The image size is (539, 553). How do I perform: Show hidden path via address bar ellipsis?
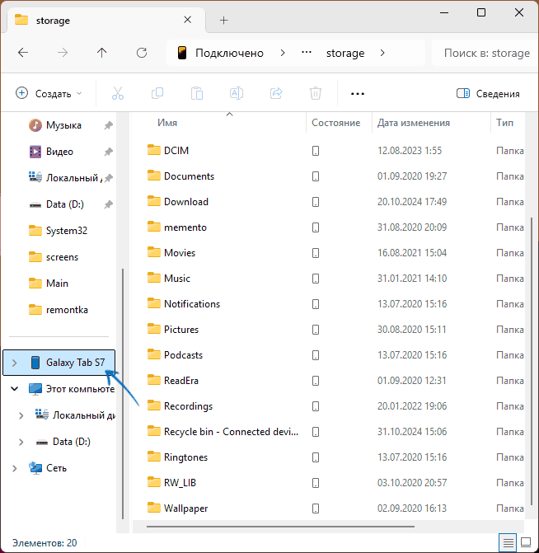coord(307,53)
